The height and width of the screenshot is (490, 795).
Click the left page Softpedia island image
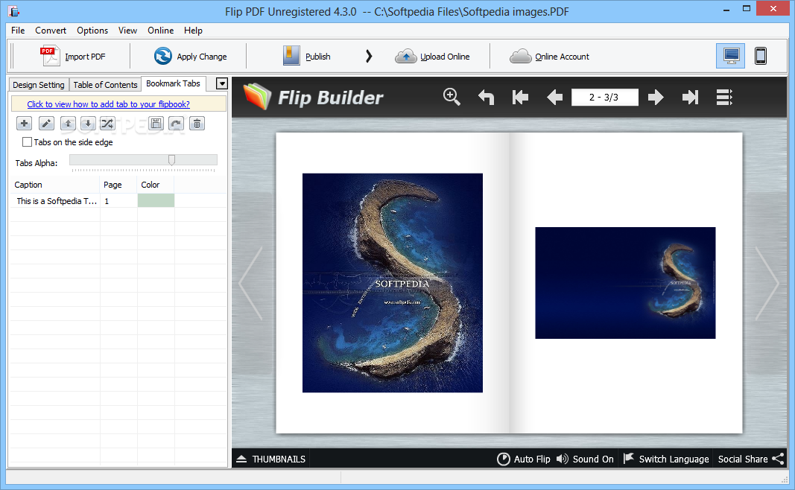(x=393, y=283)
